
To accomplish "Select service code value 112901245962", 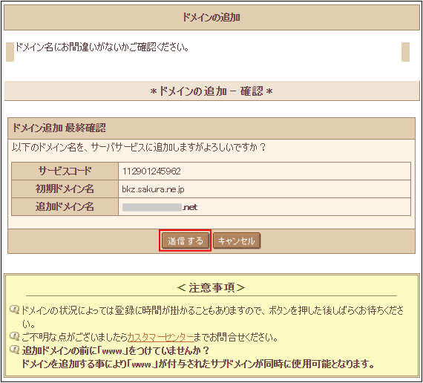I will point(151,171).
